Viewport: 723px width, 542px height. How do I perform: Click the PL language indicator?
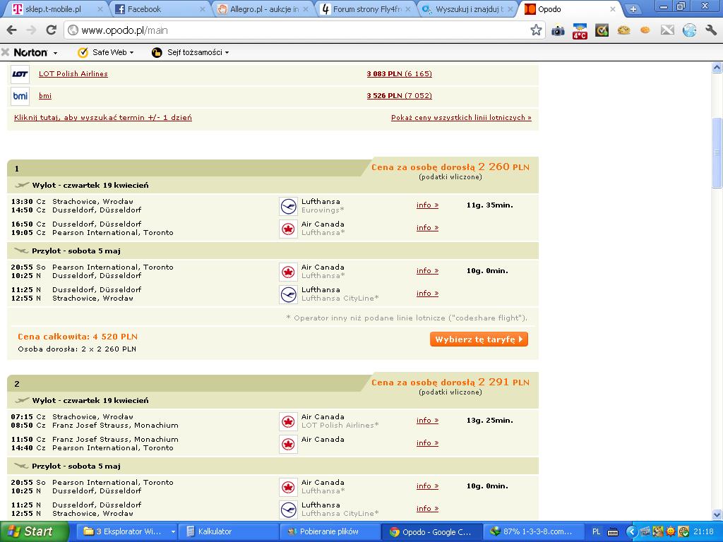(x=596, y=532)
